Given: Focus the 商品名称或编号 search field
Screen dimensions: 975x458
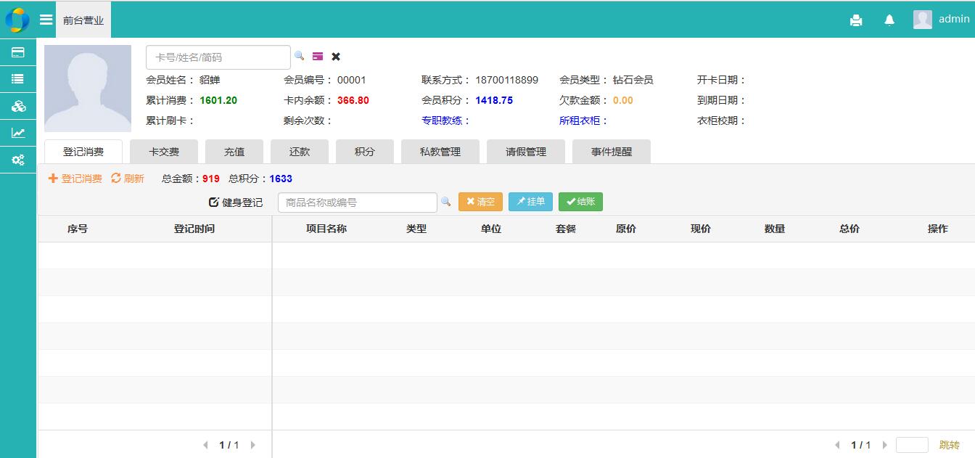Looking at the screenshot, I should click(x=357, y=203).
